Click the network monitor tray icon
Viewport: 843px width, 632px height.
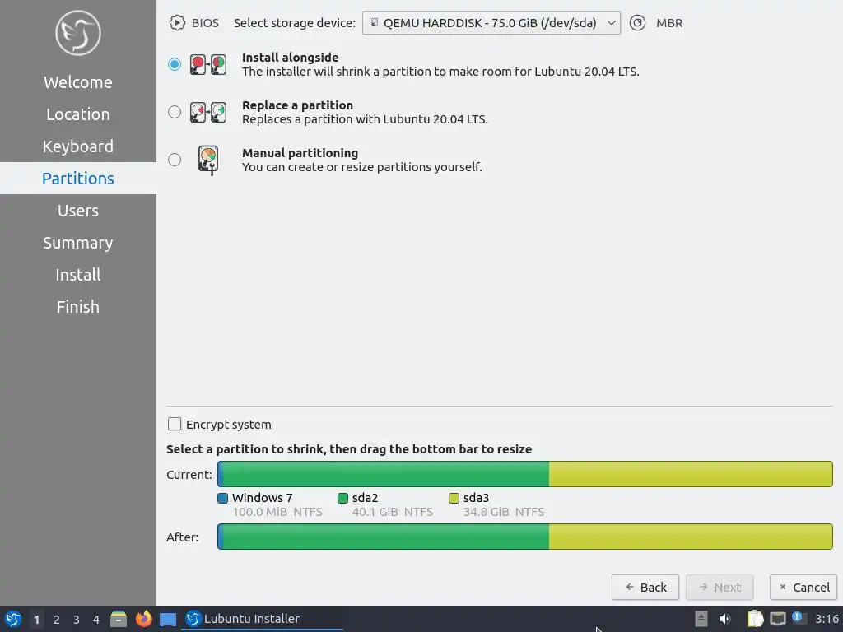coord(777,619)
